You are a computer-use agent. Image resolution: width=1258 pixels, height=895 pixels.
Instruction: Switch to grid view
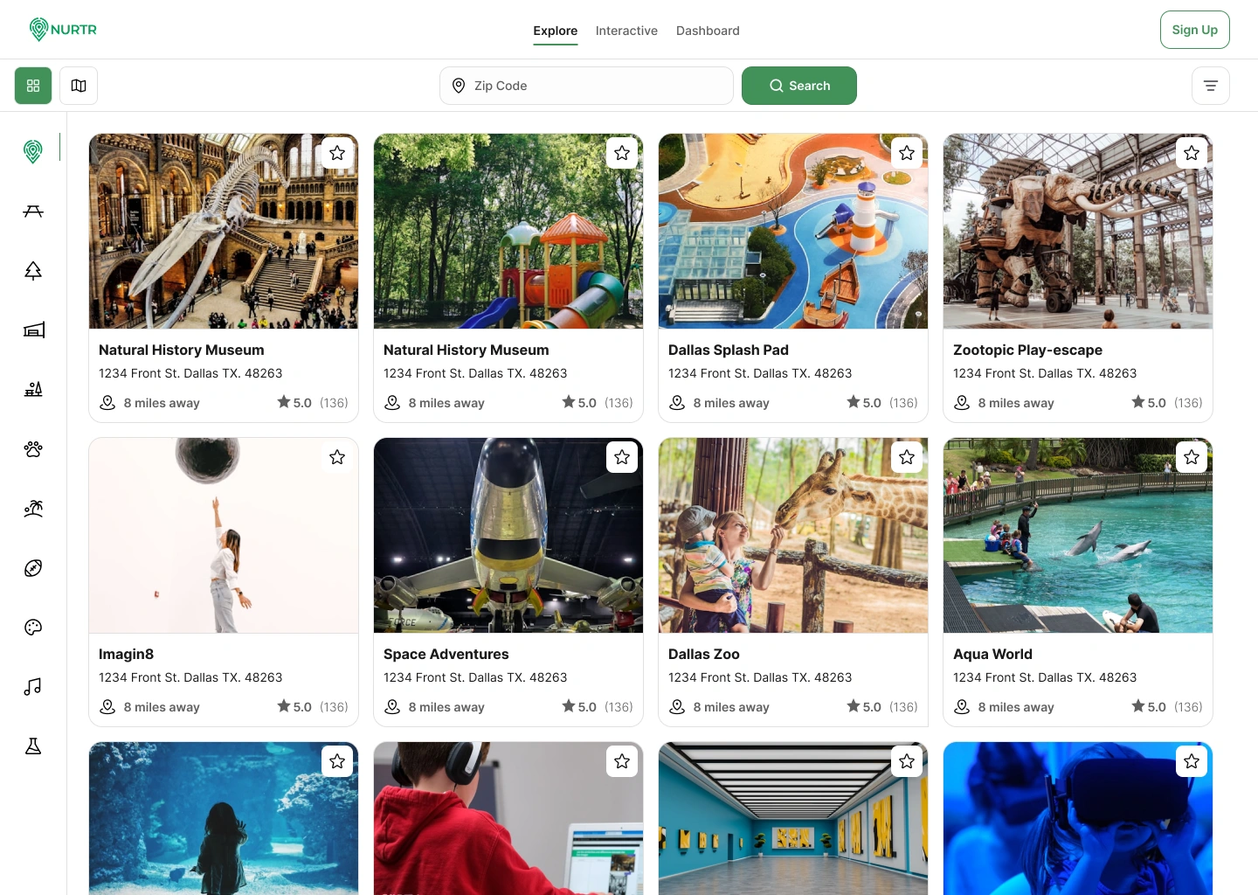pos(33,86)
